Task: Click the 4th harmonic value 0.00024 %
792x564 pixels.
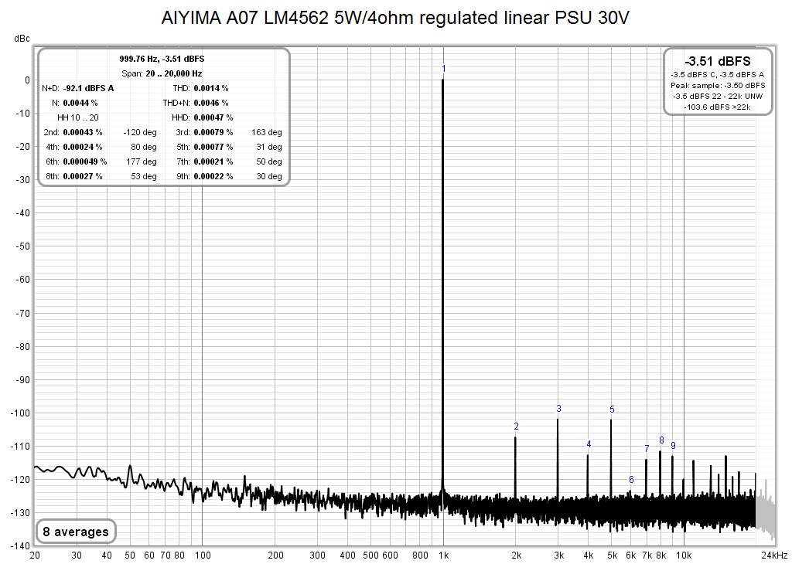Action: coord(82,147)
